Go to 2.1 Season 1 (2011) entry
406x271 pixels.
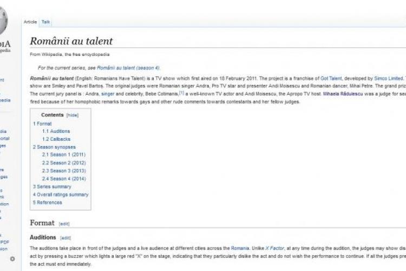click(64, 155)
